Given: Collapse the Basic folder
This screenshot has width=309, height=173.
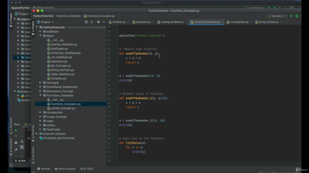Looking at the screenshot, I should (41, 36).
